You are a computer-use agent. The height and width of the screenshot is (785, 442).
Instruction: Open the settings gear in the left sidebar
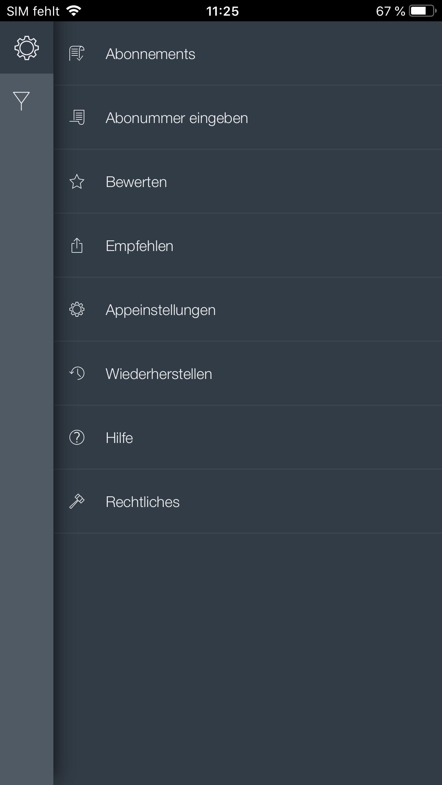coord(26,48)
